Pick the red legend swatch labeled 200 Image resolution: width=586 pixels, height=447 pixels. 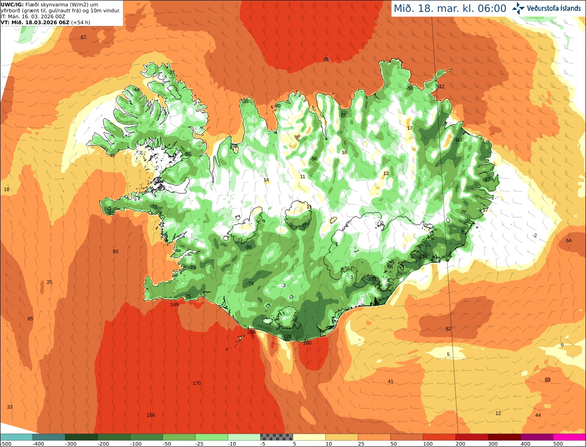[x=472, y=437]
